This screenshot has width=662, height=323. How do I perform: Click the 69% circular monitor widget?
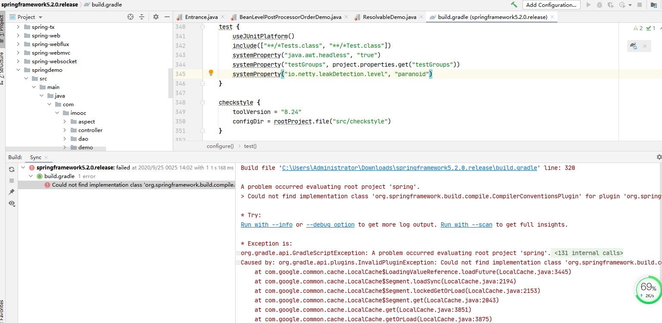tap(648, 289)
